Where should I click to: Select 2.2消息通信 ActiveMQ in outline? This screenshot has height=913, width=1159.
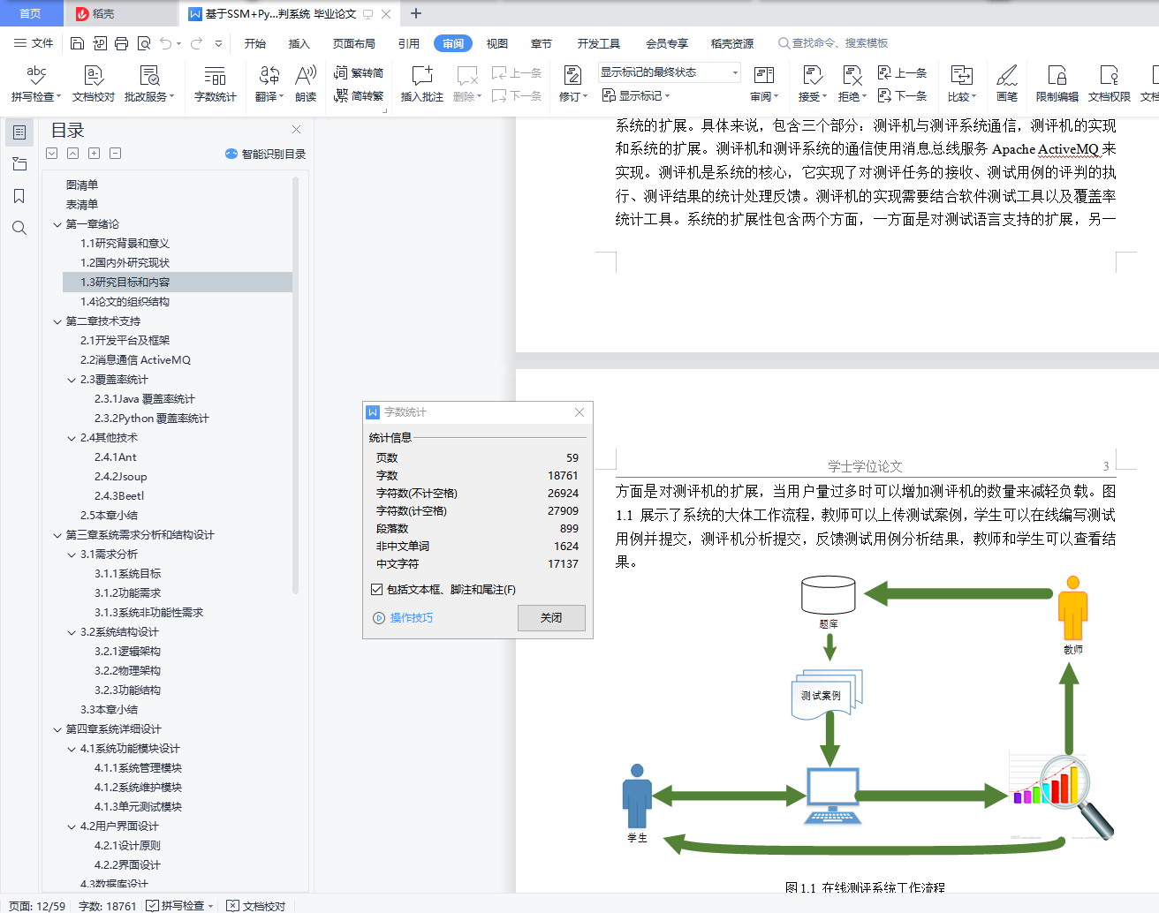pyautogui.click(x=135, y=360)
